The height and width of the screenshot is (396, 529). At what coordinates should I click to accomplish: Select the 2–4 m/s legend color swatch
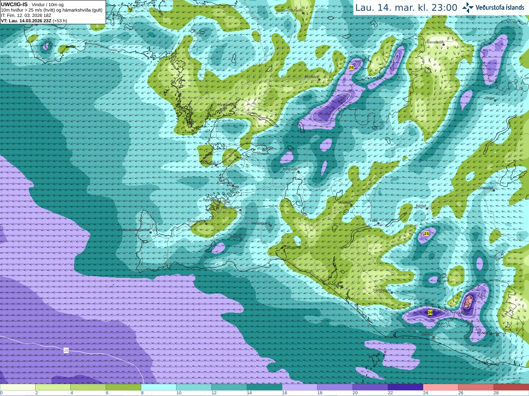coord(53,387)
